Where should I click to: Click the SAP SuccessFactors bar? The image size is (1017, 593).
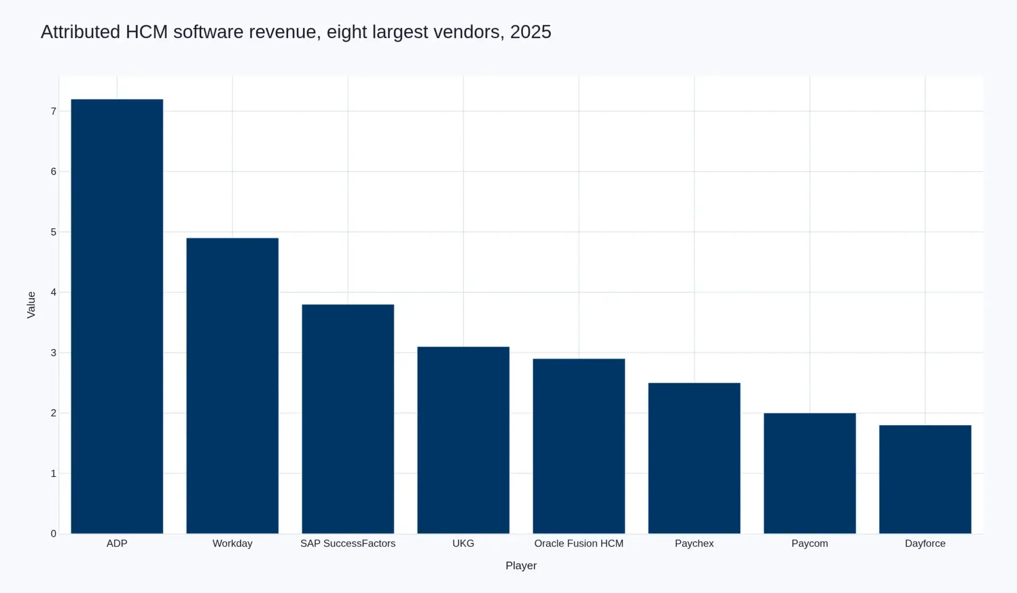pos(348,419)
